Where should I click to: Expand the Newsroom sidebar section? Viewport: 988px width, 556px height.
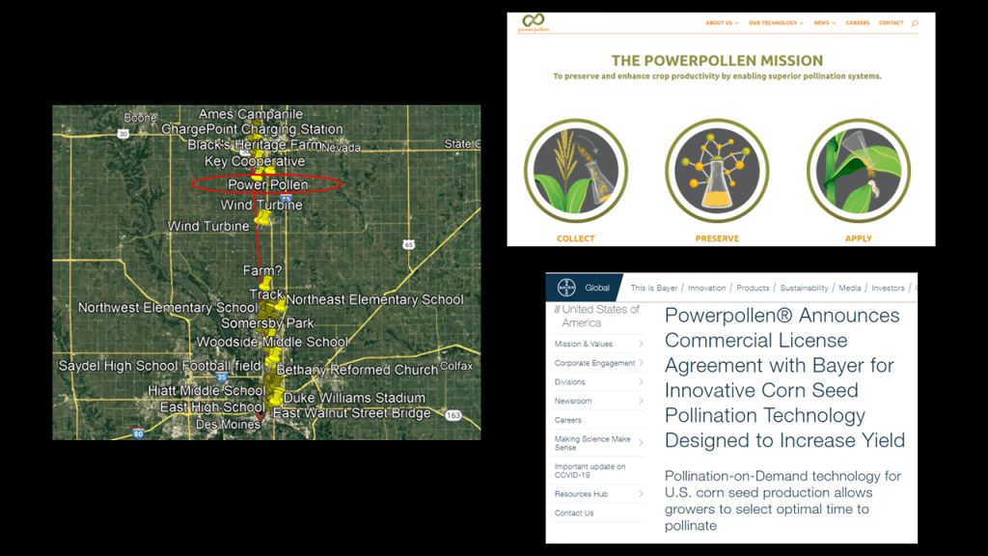[x=641, y=401]
